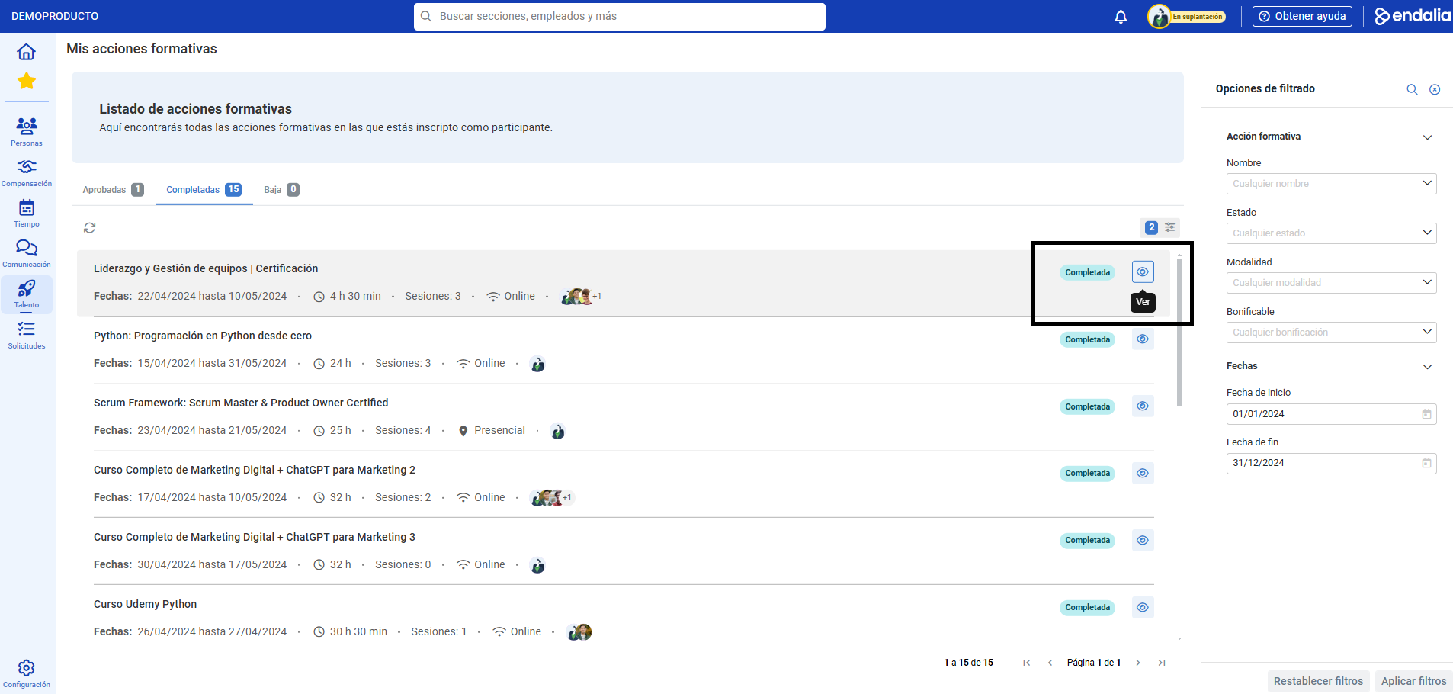Viewport: 1453px width, 694px height.
Task: Open Curso Udemy Python title
Action: [x=145, y=604]
